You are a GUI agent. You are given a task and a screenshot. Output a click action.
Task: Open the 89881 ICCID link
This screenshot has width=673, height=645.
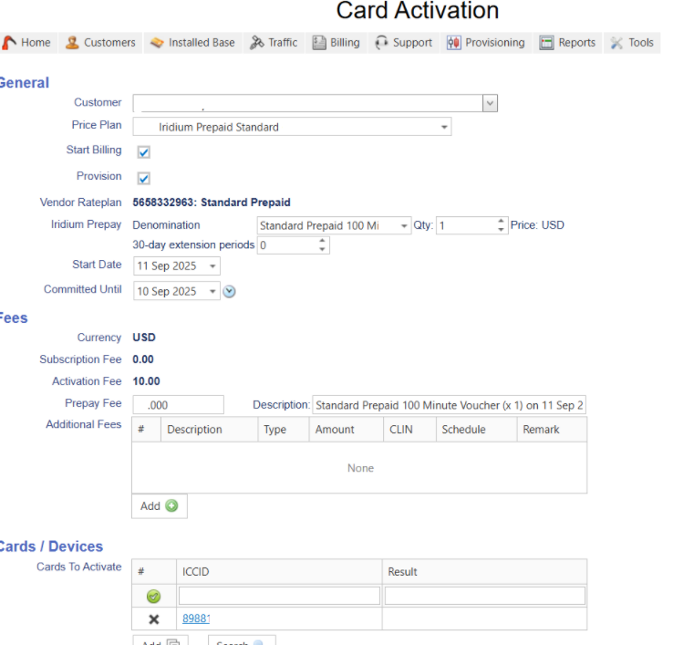(196, 619)
